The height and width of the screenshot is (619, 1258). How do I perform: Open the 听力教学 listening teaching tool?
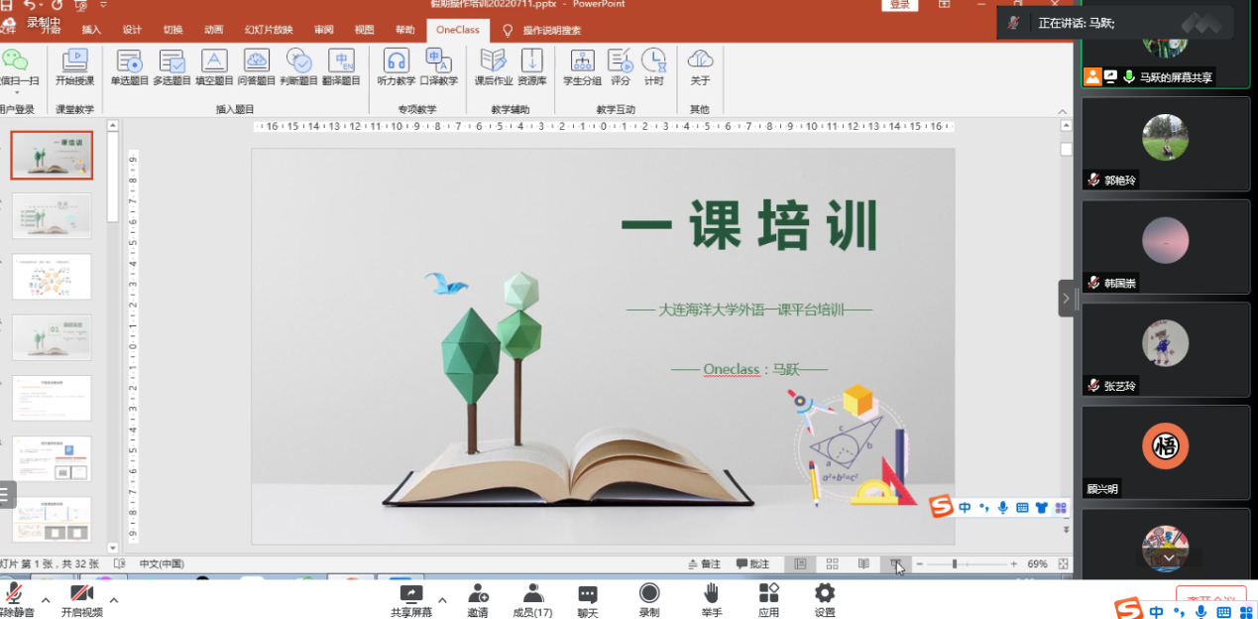[397, 65]
